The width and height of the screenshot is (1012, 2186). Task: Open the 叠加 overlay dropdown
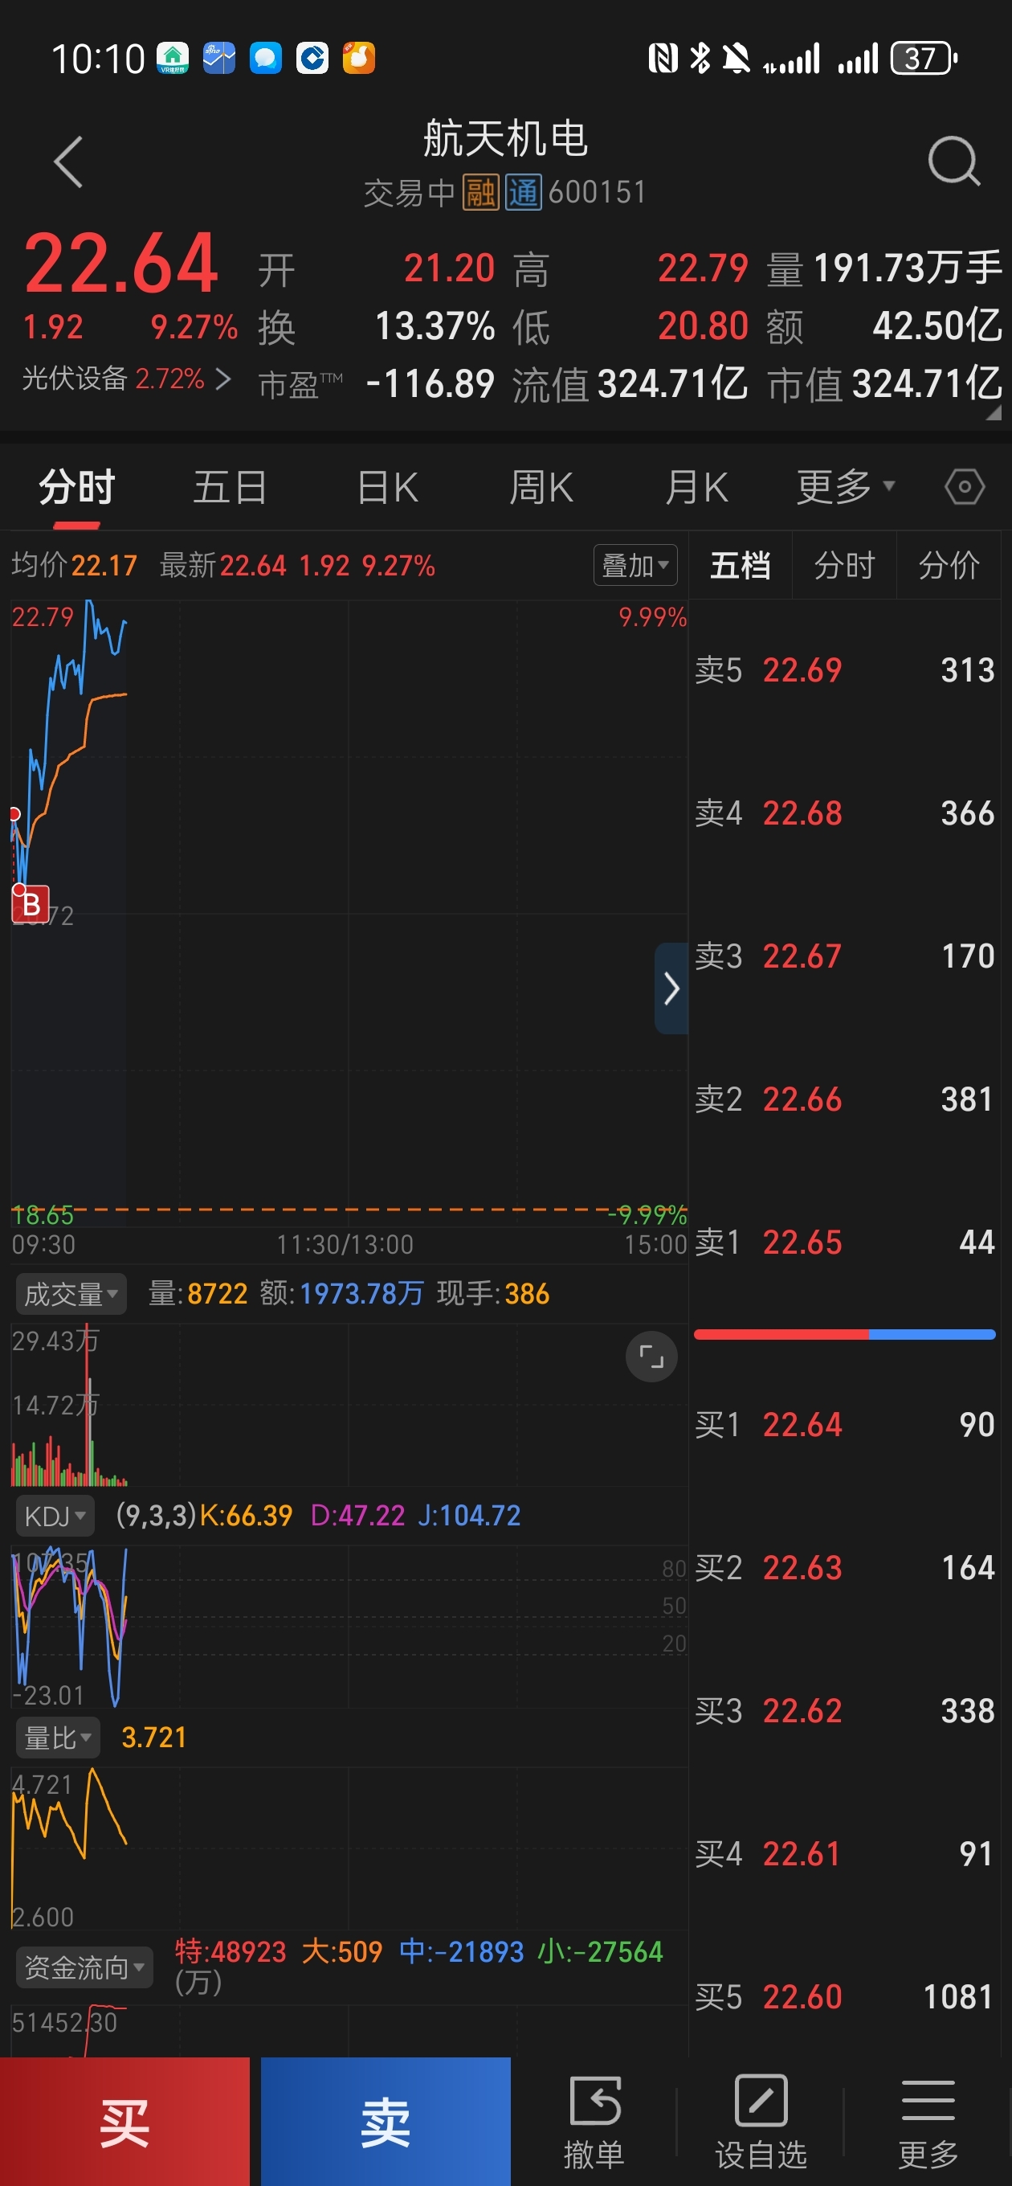point(635,565)
